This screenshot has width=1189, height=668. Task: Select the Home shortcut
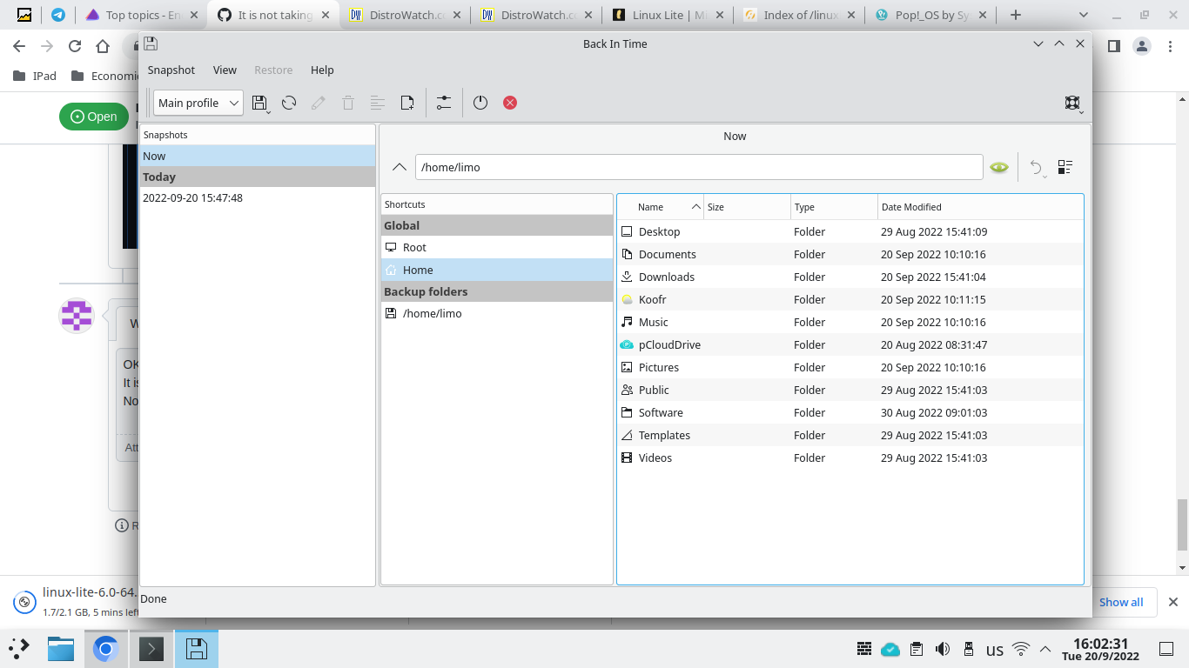tap(497, 270)
